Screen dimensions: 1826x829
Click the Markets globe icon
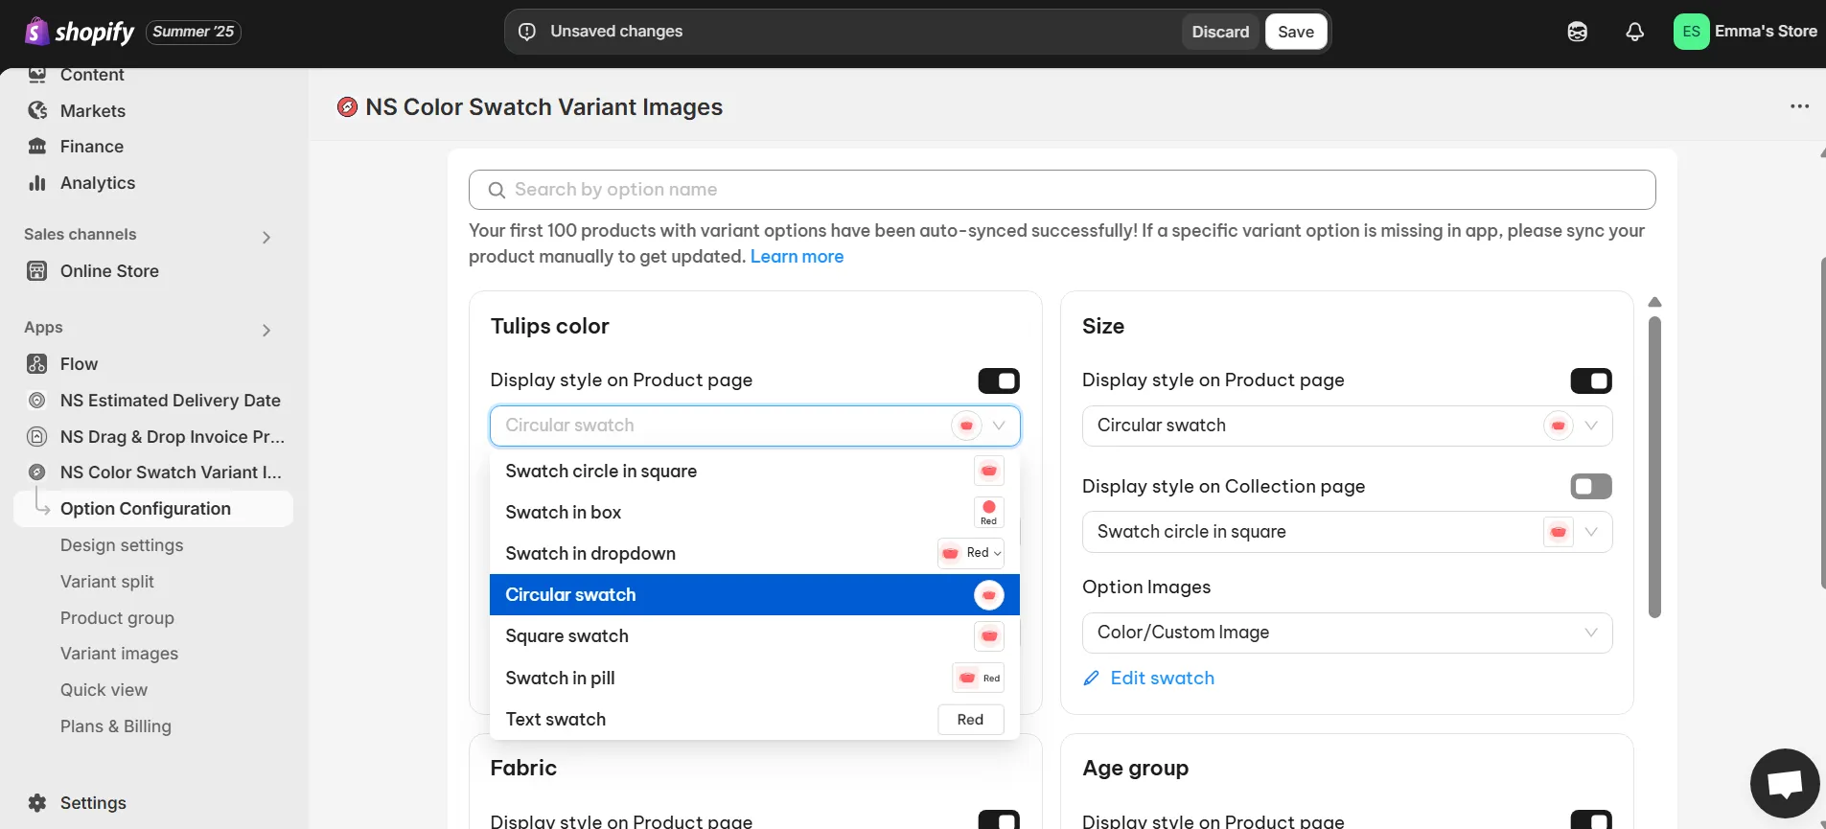[37, 110]
